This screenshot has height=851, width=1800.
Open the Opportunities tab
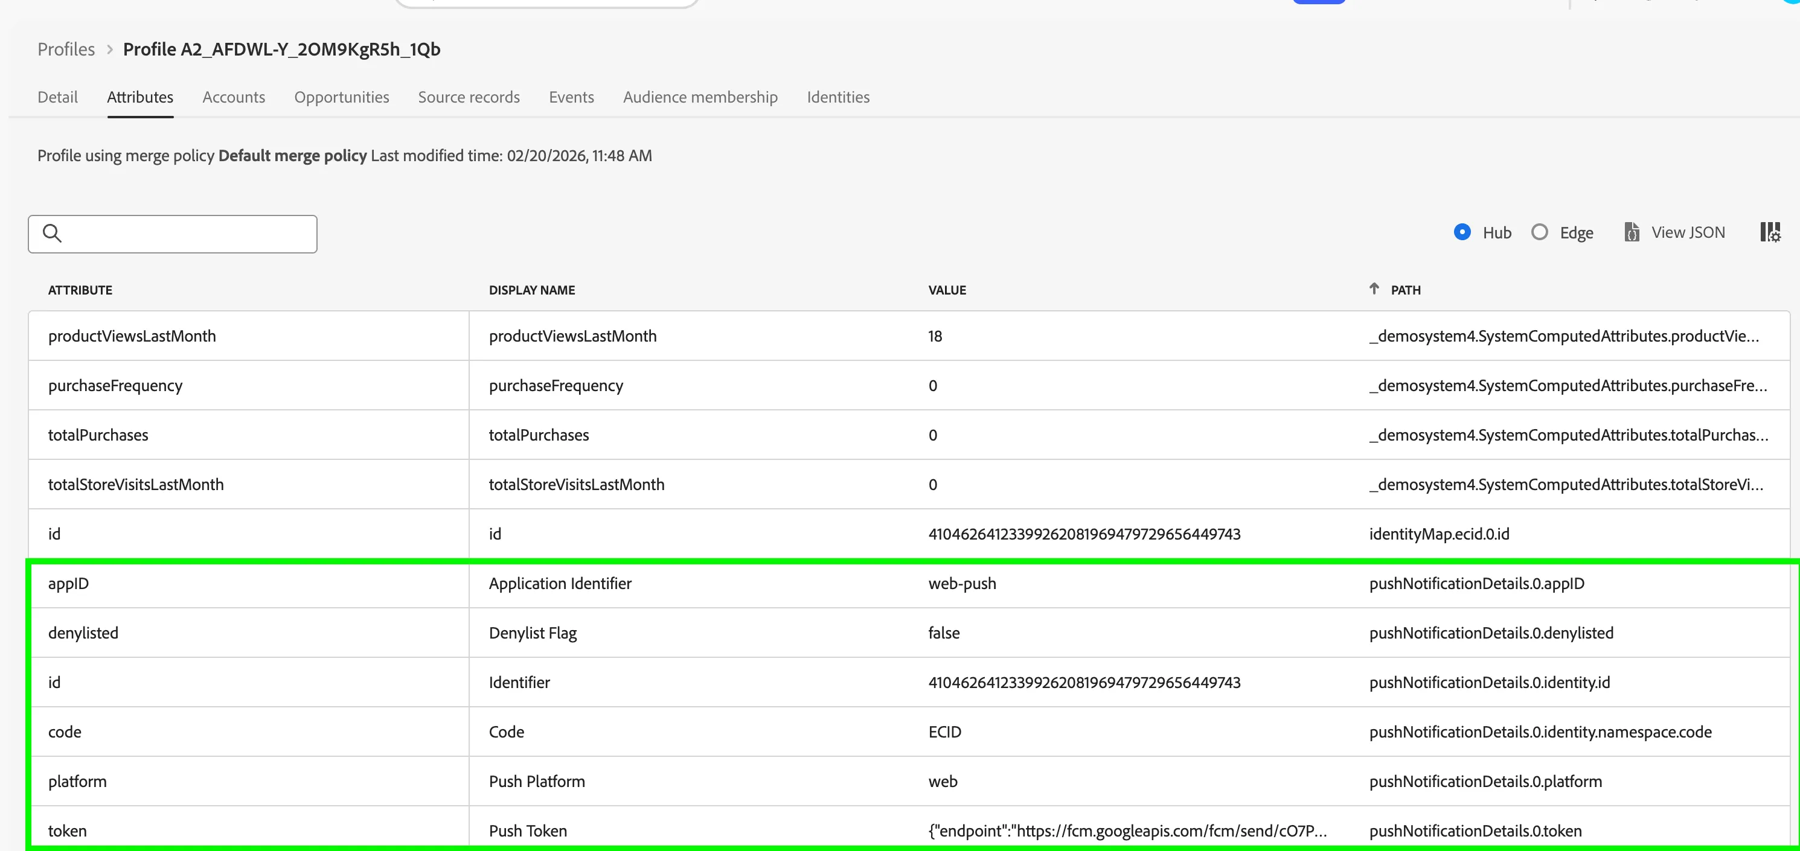342,97
